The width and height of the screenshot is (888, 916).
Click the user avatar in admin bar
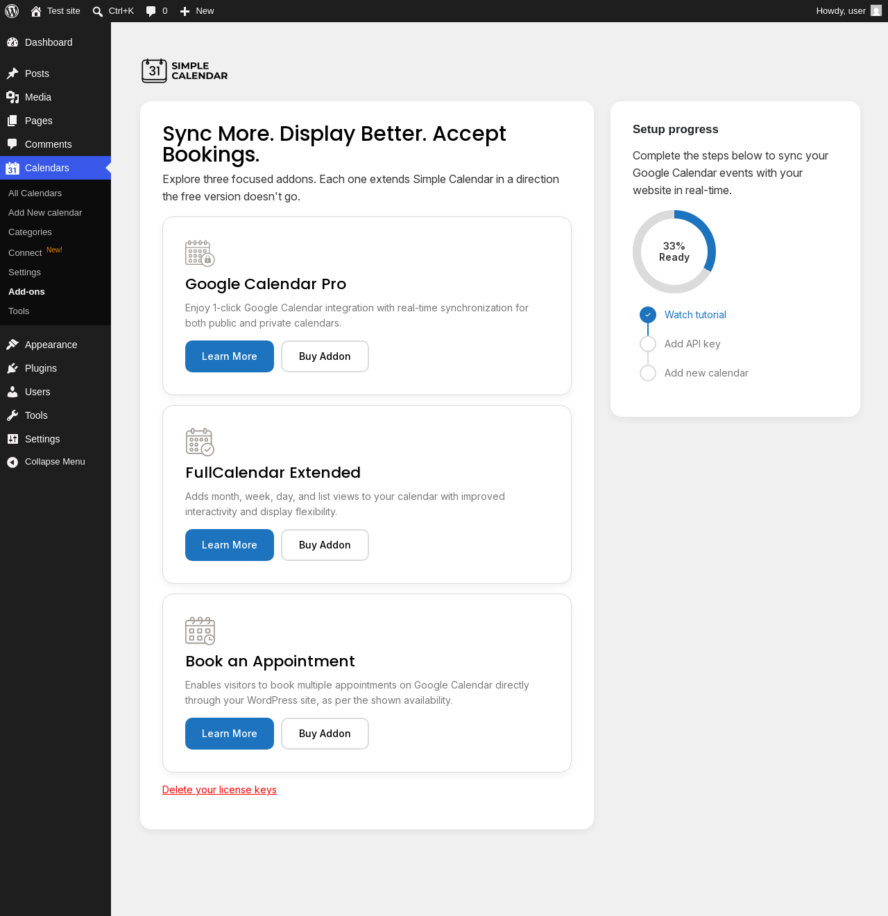pyautogui.click(x=876, y=11)
